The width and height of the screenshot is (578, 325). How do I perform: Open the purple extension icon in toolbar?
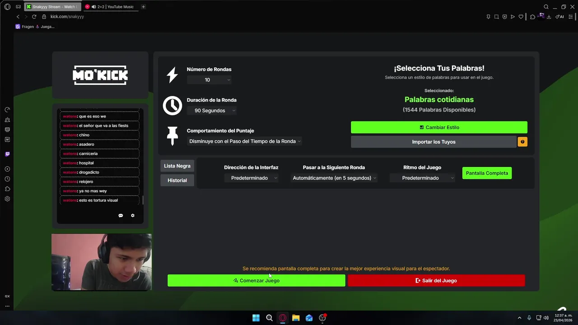(541, 16)
